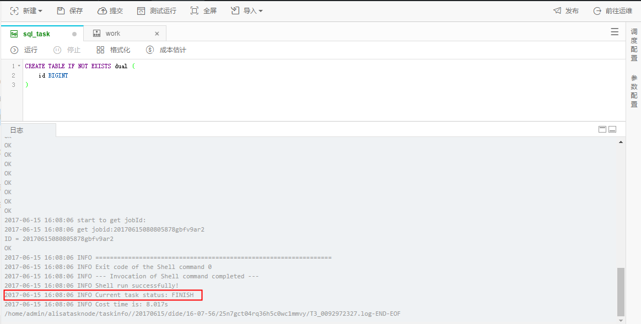This screenshot has width=641, height=324.
Task: Collapse the code fold arrow on line 1
Action: click(x=19, y=66)
